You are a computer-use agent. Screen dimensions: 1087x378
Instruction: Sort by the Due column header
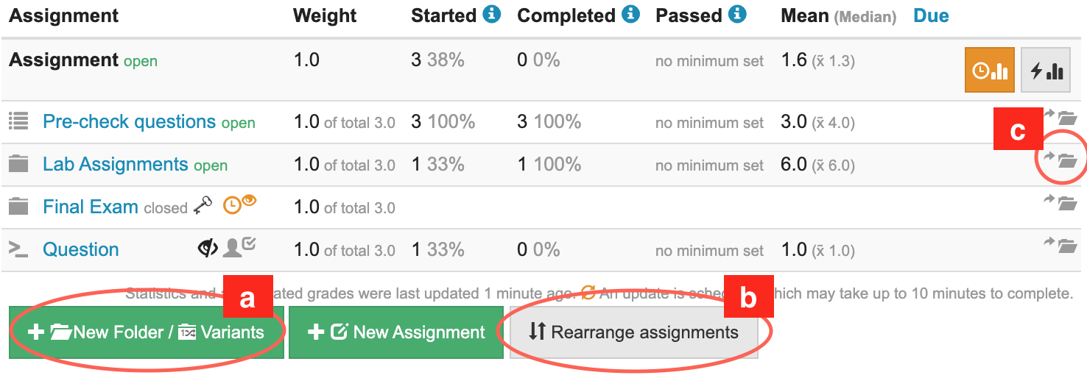click(x=931, y=16)
